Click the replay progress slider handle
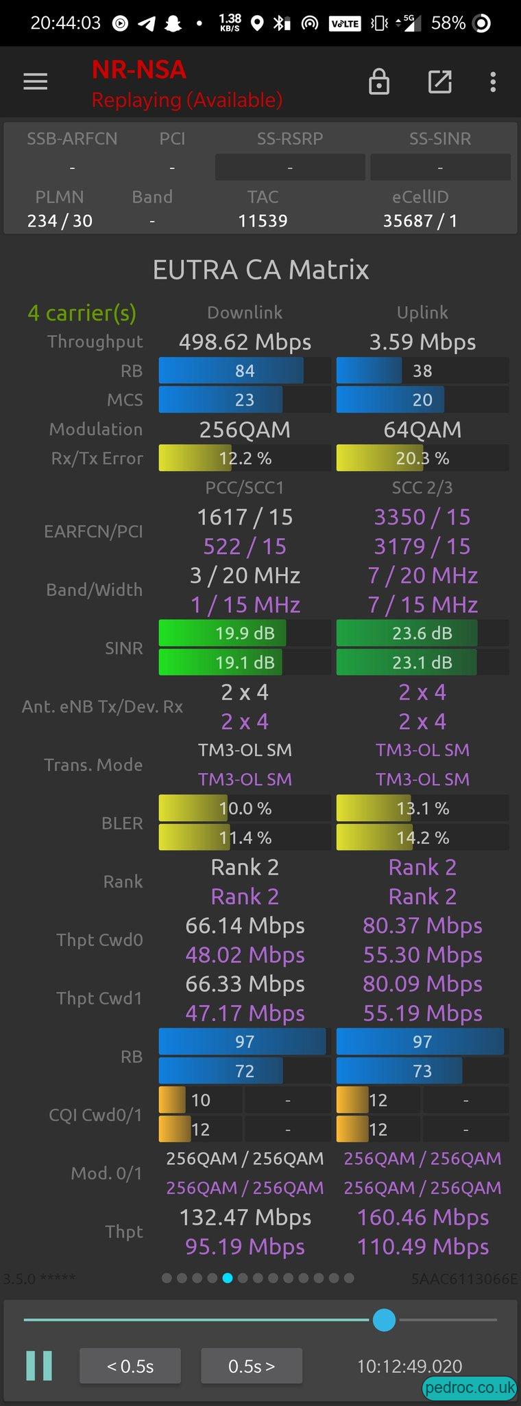This screenshot has width=521, height=1406. [x=384, y=1319]
